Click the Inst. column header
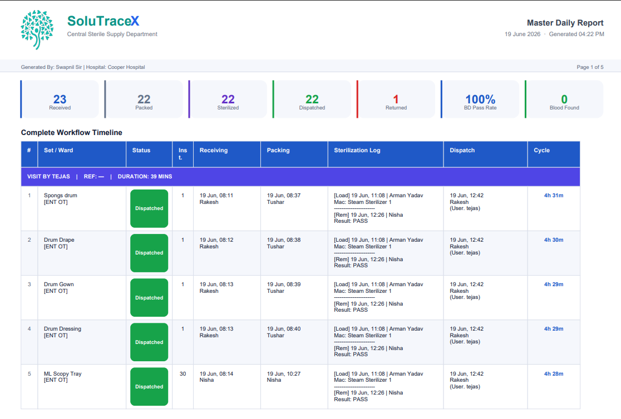 183,154
